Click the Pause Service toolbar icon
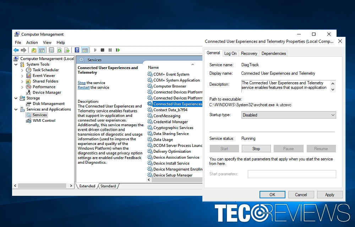Screen dimensions: 355x227 coord(110,50)
